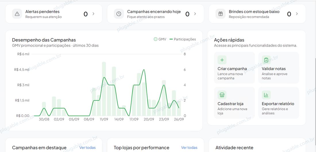The width and height of the screenshot is (316, 152).
Task: Click the line peak near 20/09 on chart
Action: 144,70
